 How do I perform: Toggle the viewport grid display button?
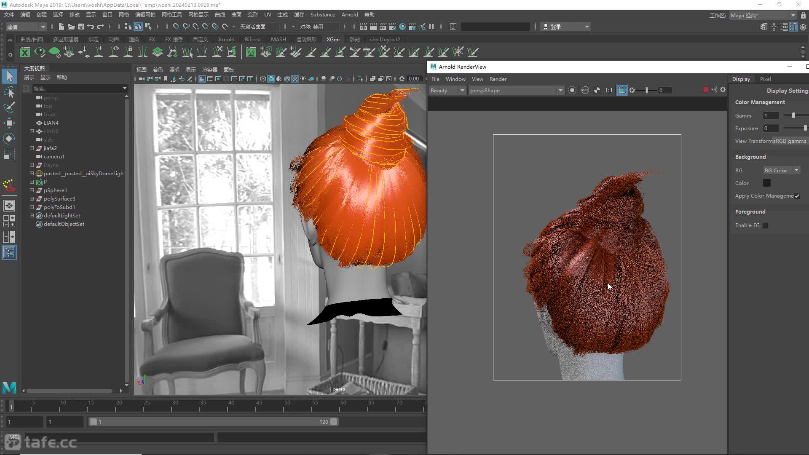click(202, 79)
